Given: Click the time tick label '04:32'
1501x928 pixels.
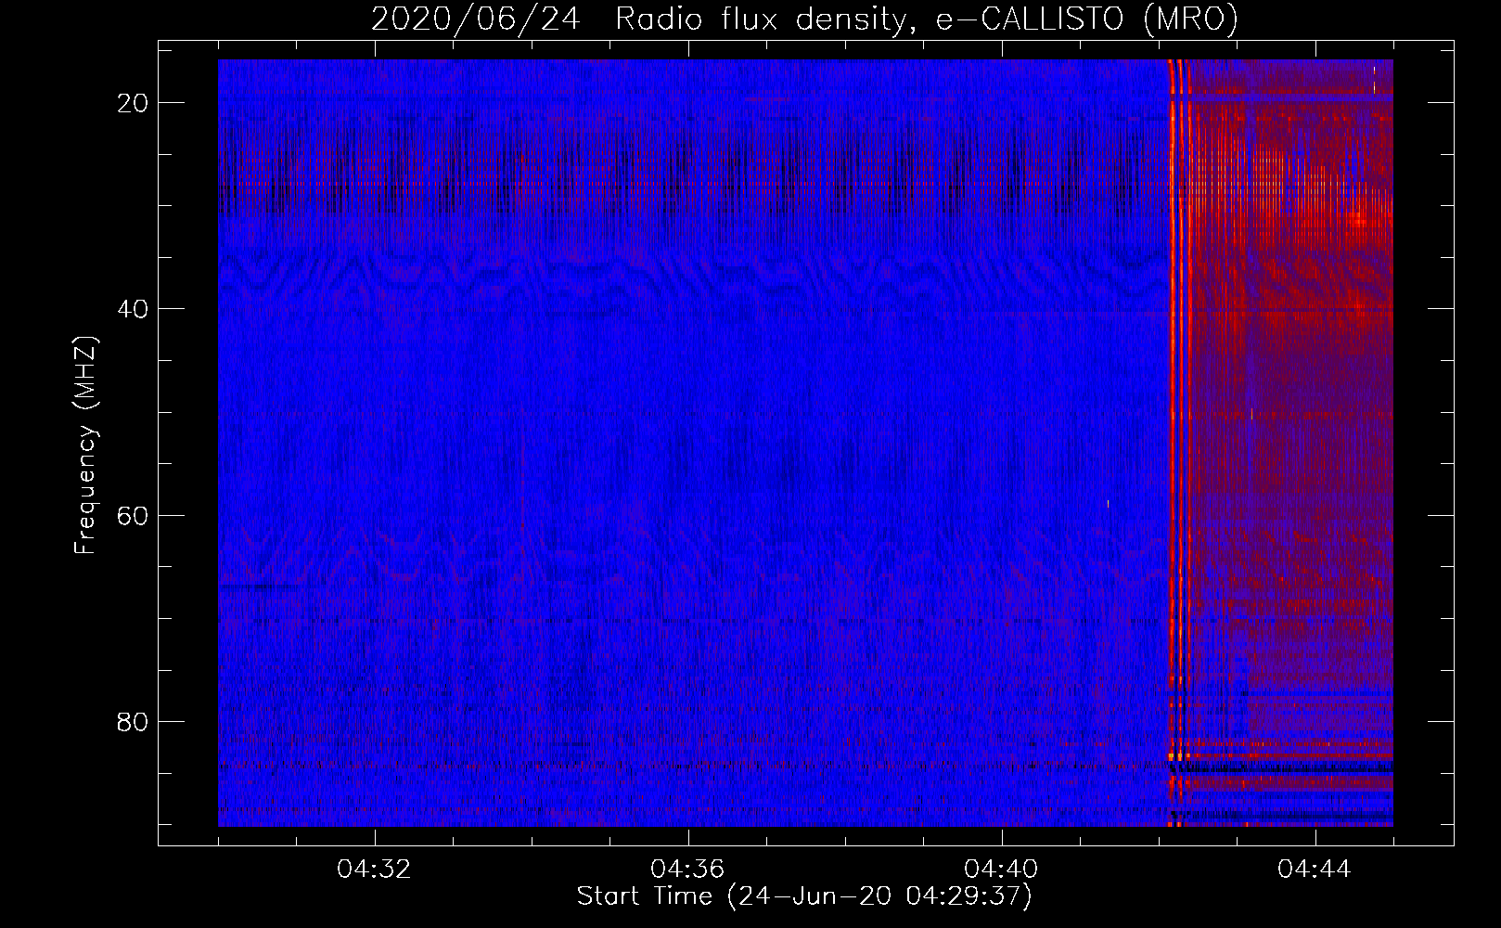Looking at the screenshot, I should [x=374, y=870].
